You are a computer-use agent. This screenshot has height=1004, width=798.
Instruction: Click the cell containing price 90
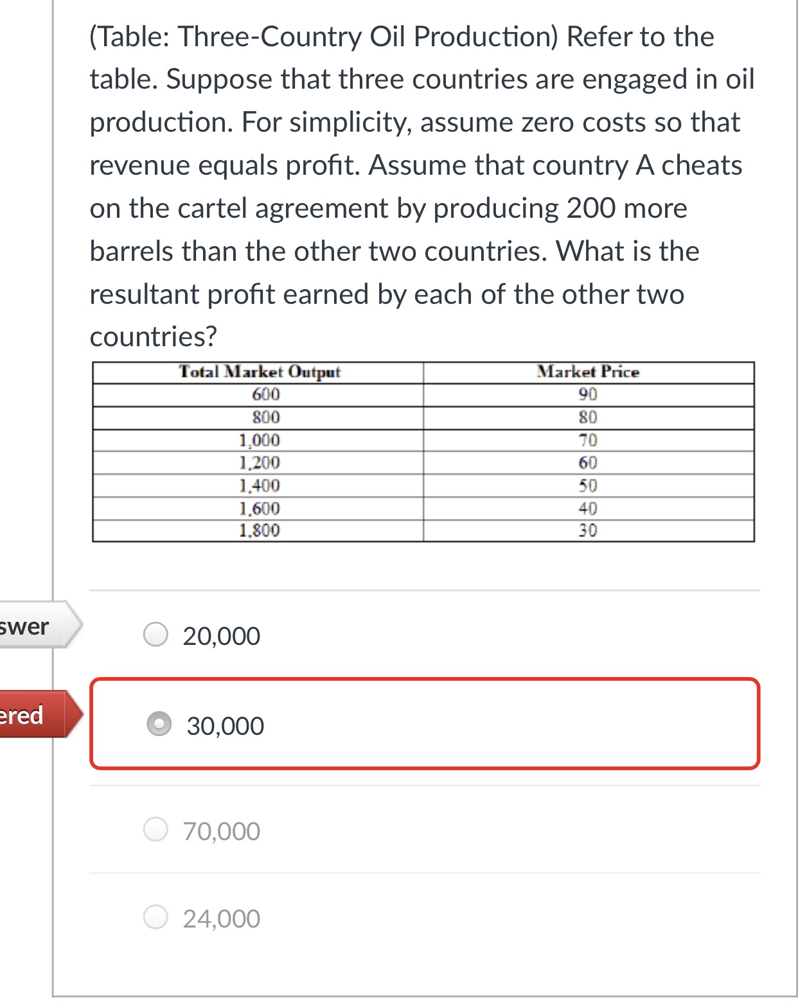[x=589, y=394]
